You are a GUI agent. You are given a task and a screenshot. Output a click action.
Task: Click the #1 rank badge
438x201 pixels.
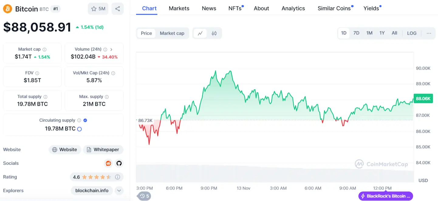click(56, 9)
